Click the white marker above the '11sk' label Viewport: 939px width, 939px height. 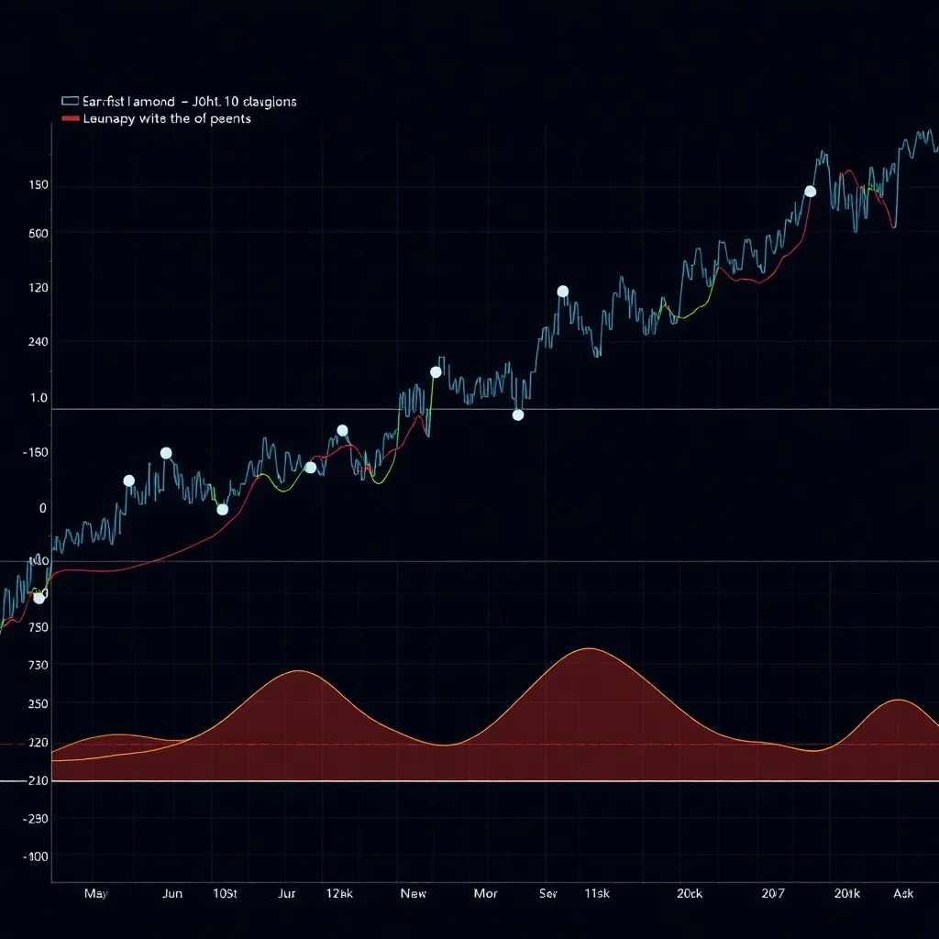pyautogui.click(x=563, y=292)
